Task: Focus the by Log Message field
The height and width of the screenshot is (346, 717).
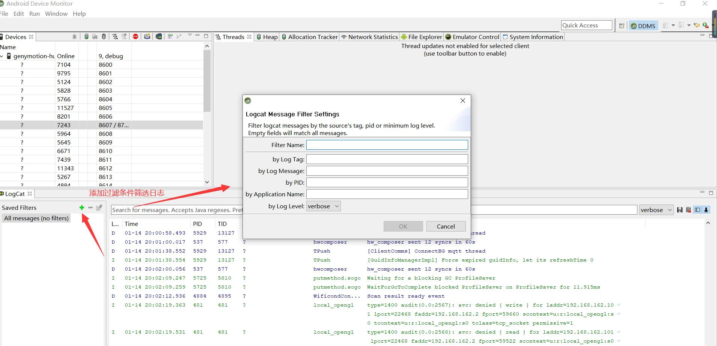Action: 387,171
